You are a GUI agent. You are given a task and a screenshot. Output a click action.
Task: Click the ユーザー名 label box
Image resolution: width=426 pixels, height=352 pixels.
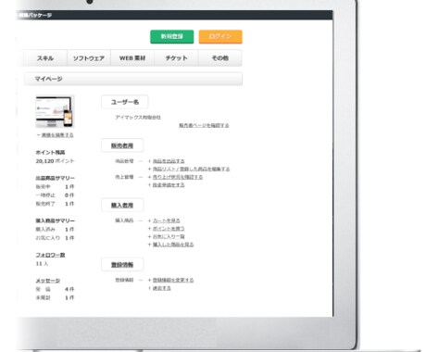pyautogui.click(x=125, y=102)
